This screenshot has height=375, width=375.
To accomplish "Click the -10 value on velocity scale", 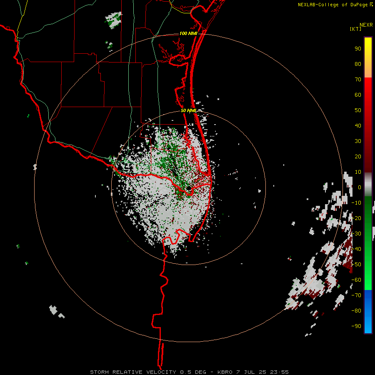I will [356, 203].
